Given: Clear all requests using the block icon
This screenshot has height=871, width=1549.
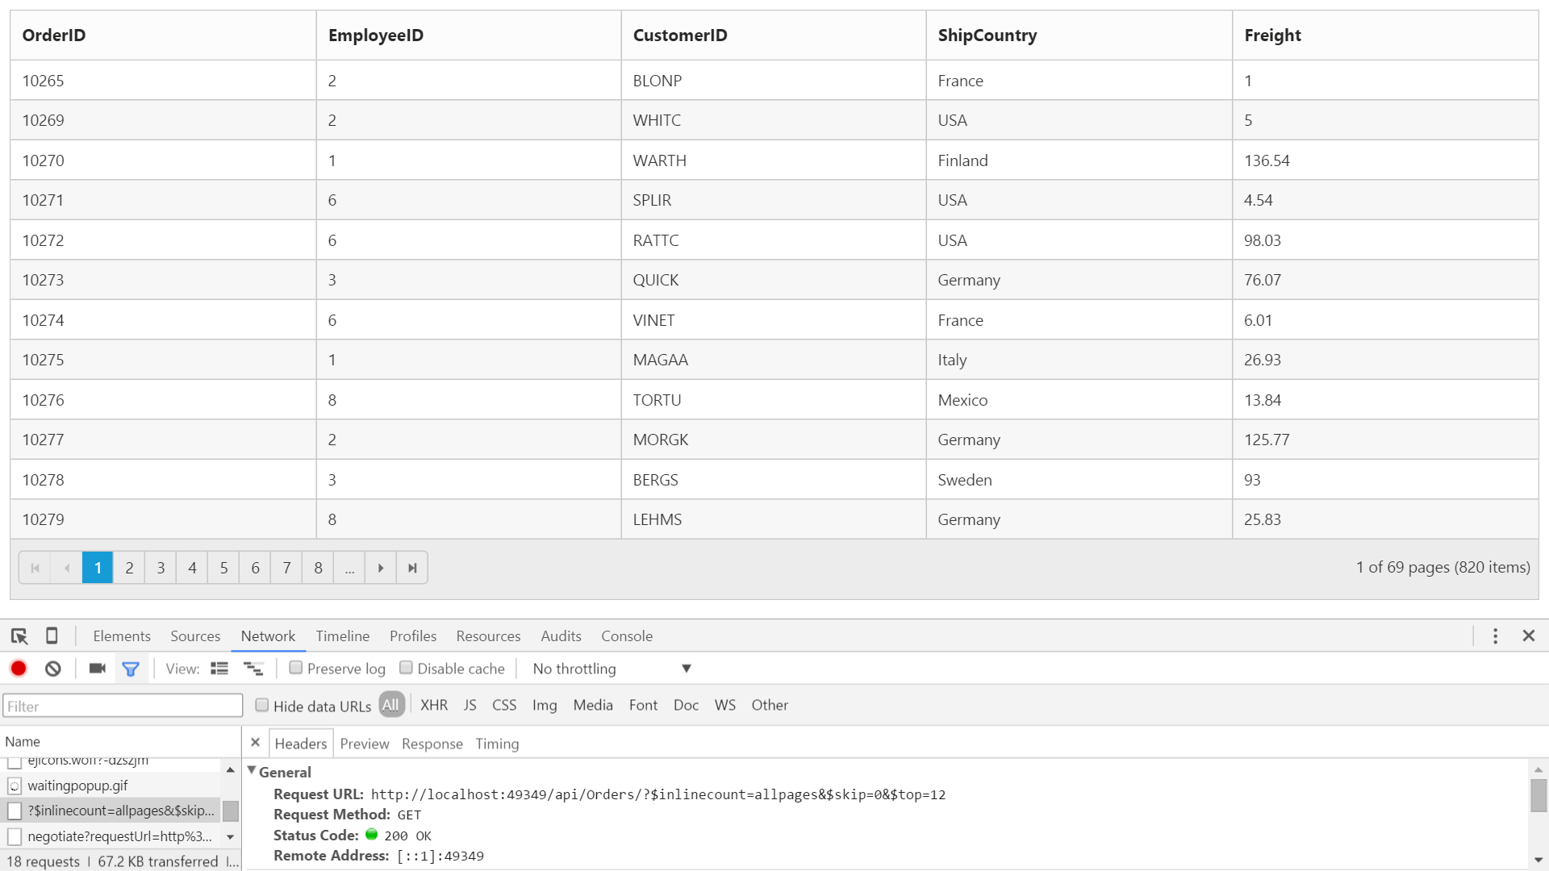Looking at the screenshot, I should [53, 668].
